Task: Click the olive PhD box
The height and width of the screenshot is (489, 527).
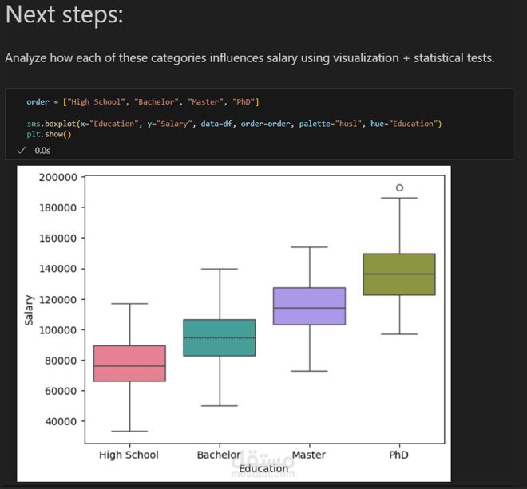Action: tap(399, 274)
